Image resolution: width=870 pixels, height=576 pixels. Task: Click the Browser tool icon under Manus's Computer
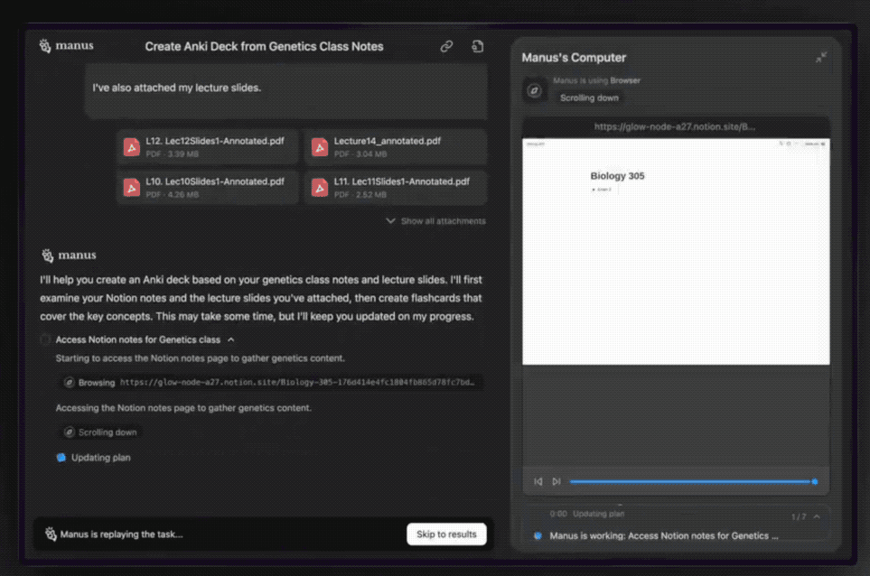(x=534, y=90)
